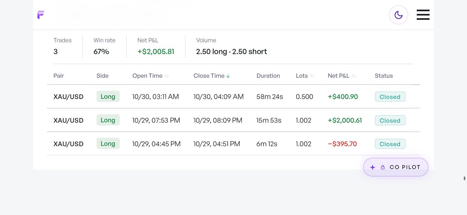Click the Trades count 3

(56, 51)
